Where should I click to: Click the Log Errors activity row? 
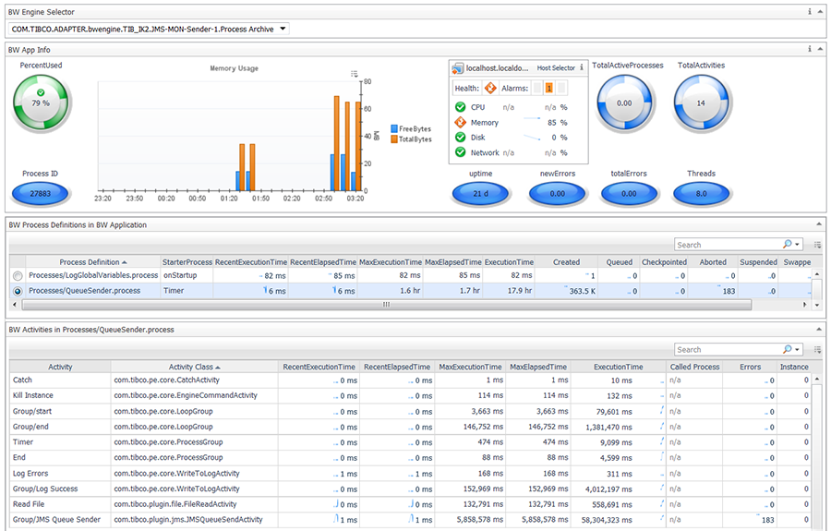coord(30,473)
